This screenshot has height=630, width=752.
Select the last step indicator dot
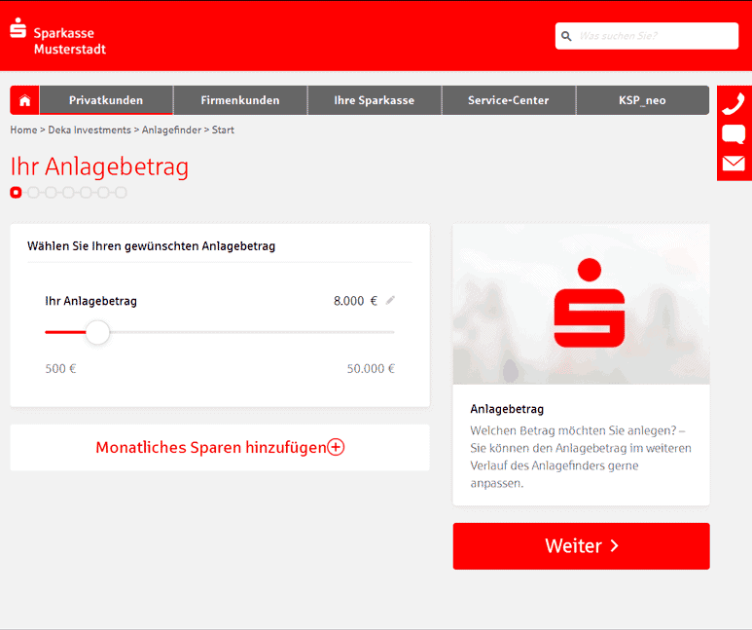coord(121,193)
